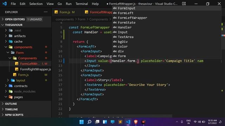
Task: Open taskbar Search
Action: click(89, 122)
